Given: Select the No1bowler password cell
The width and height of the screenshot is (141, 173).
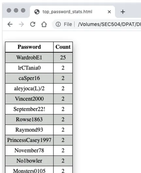Looking at the screenshot, I should (29, 161).
